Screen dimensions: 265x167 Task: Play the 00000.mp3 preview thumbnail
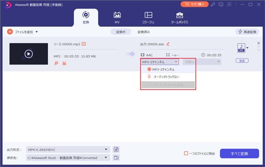29,54
